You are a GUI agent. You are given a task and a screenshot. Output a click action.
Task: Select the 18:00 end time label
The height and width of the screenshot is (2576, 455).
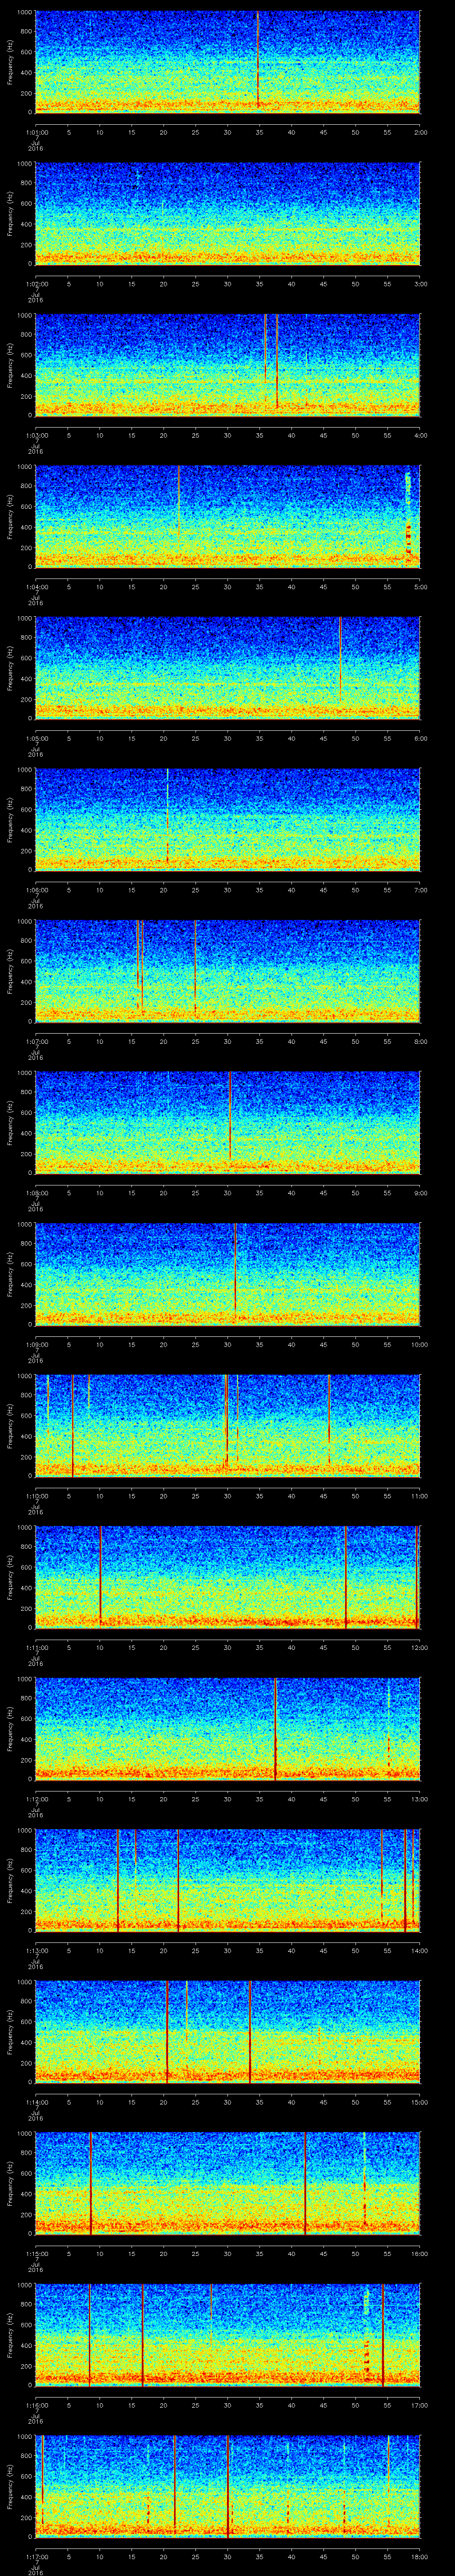tap(420, 2556)
